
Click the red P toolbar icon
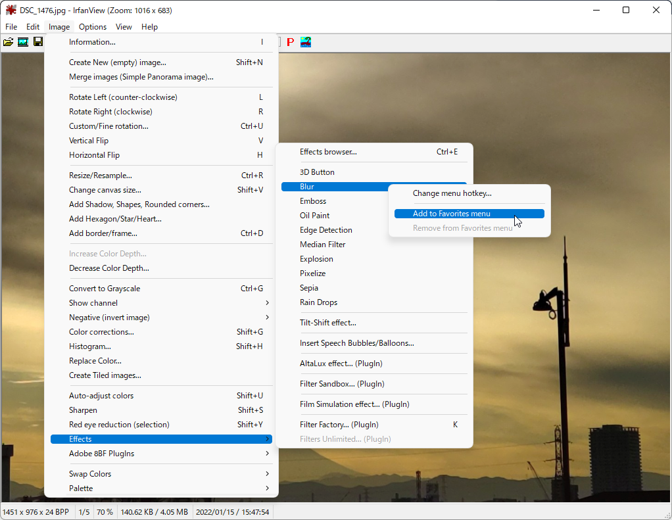[290, 41]
